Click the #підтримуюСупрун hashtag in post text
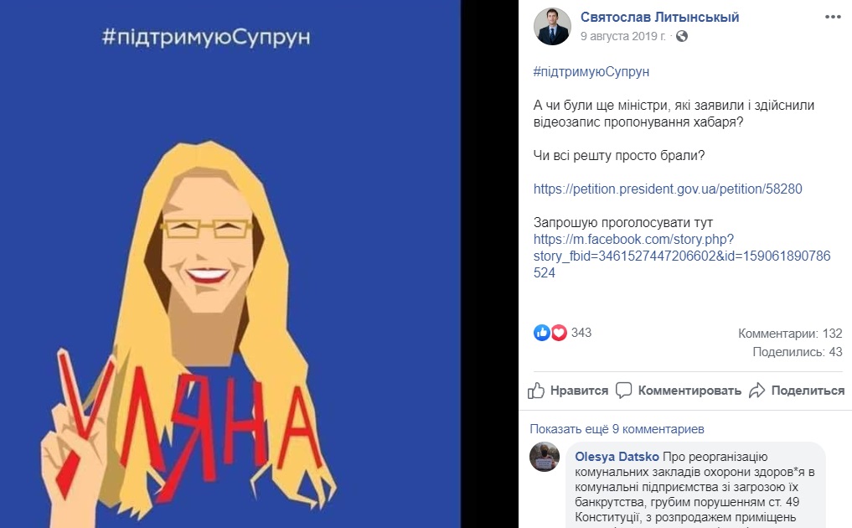The width and height of the screenshot is (852, 528). (591, 72)
